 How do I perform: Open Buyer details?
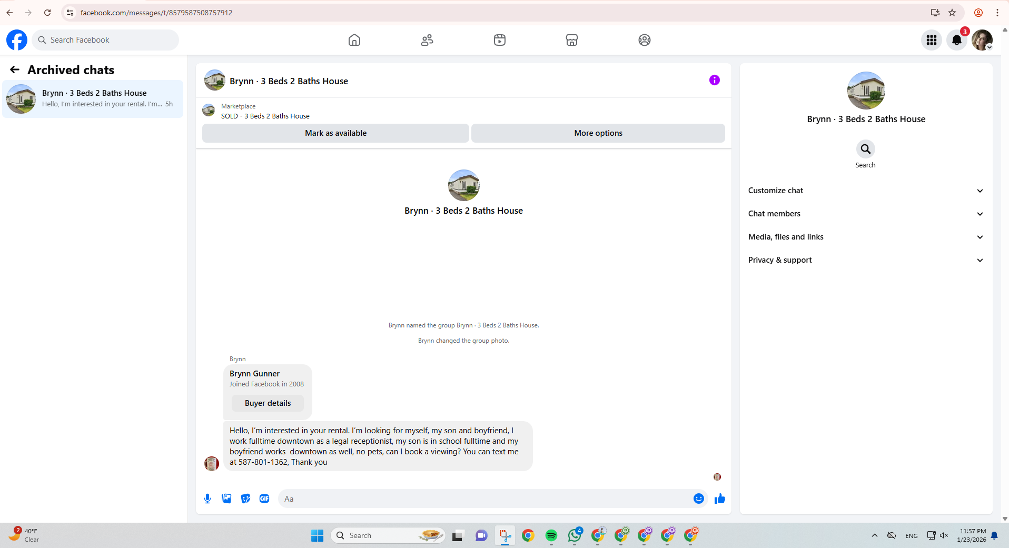(268, 403)
